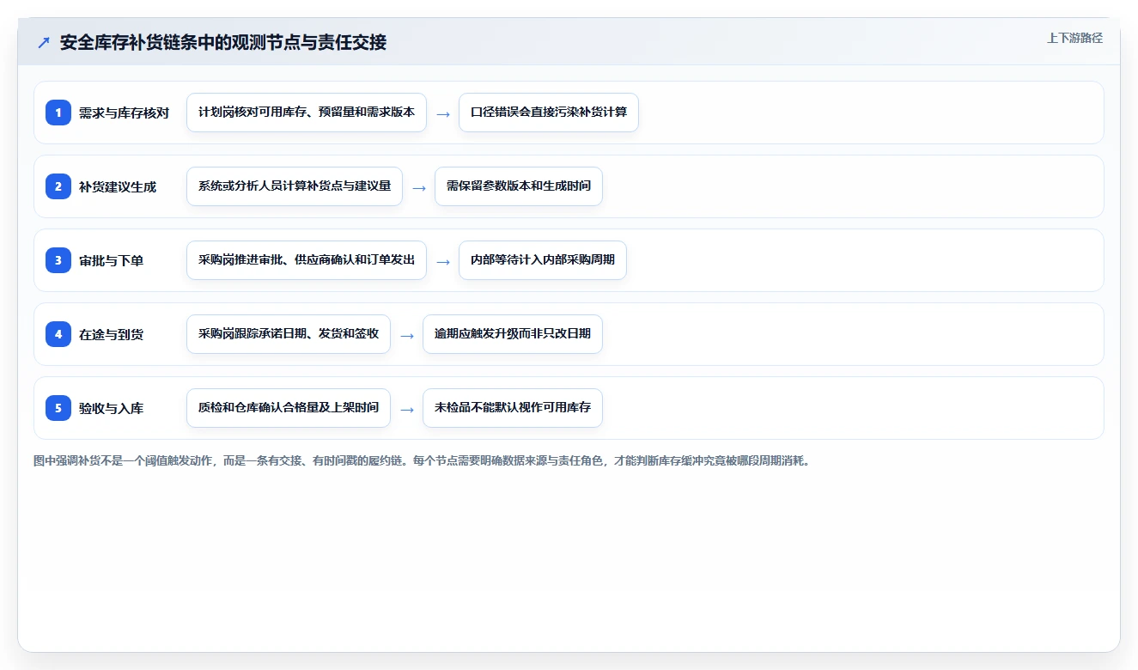Select the 质检和仓库确认合格量及上架时间 box
This screenshot has height=670, width=1138.
tap(289, 408)
